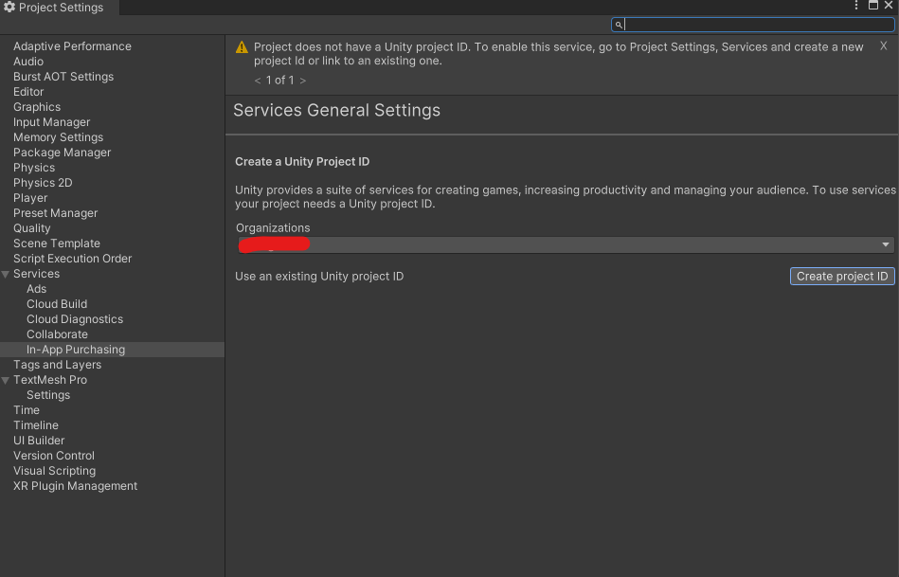
Task: Select the Services category label
Action: pos(36,274)
